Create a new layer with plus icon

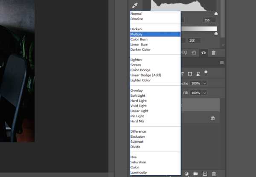point(205,174)
